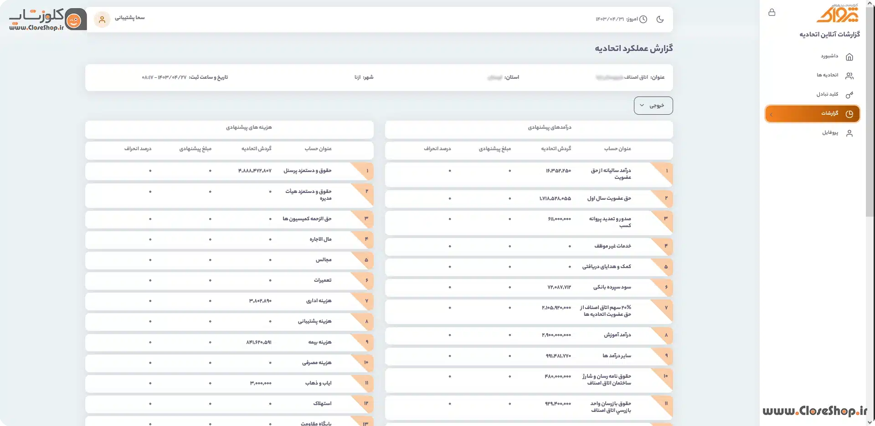The width and height of the screenshot is (875, 426).
Task: Open the dashboard home icon
Action: (849, 57)
